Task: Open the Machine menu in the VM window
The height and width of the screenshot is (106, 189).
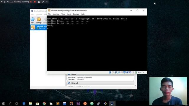Action: (56, 14)
